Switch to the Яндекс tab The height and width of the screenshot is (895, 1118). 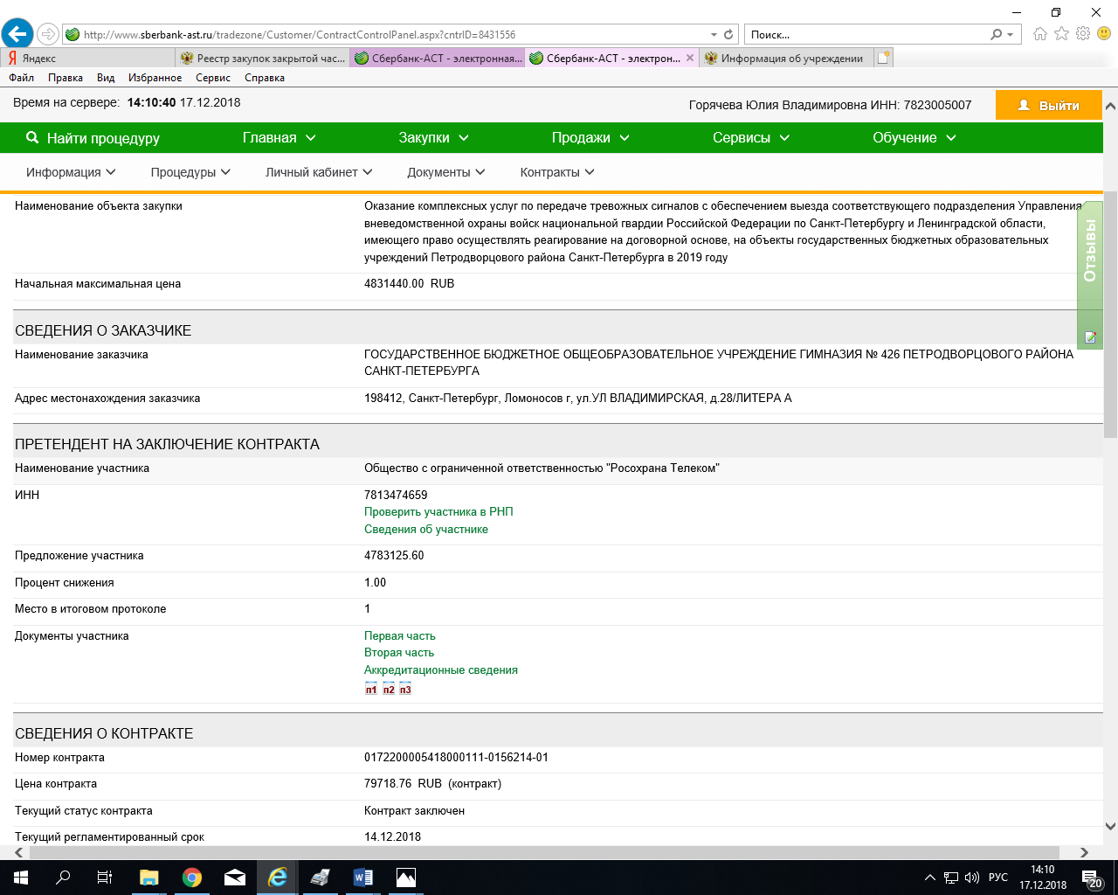point(87,59)
